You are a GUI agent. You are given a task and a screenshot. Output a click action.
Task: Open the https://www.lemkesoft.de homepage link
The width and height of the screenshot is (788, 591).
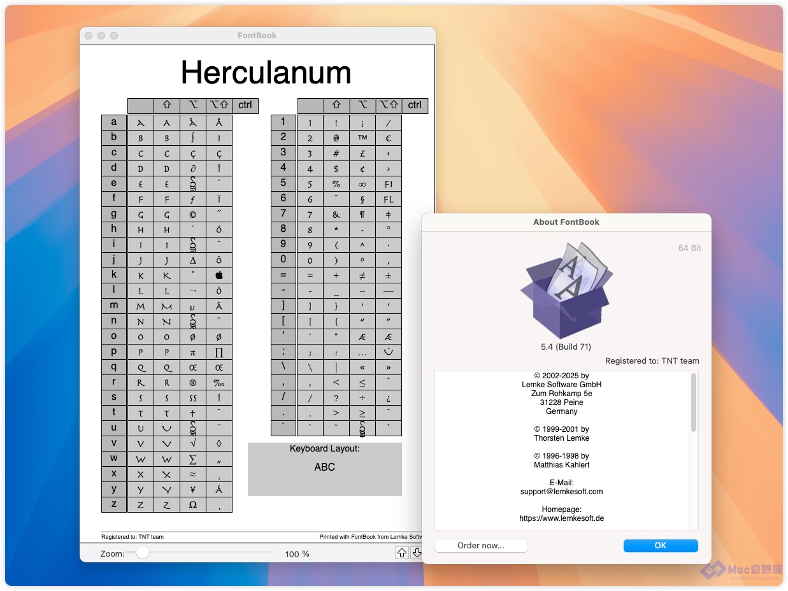(x=561, y=518)
